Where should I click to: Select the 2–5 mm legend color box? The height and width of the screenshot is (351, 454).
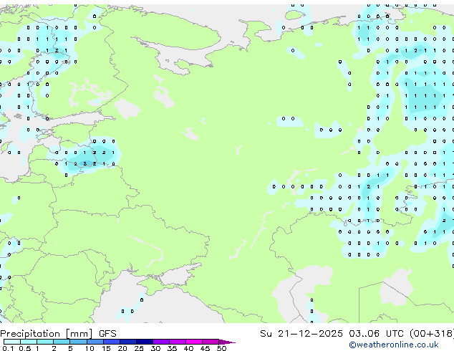[62, 342]
